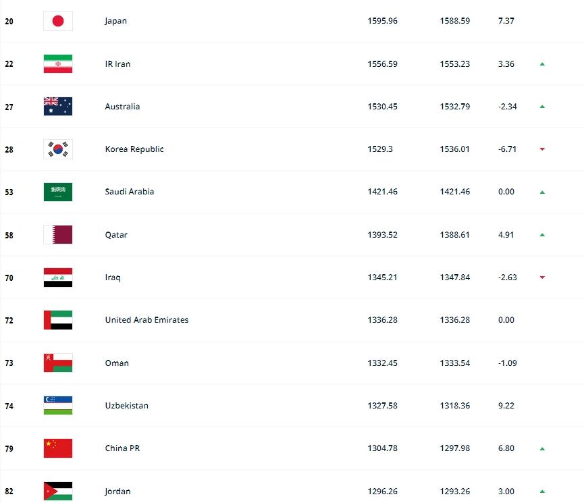This screenshot has height=503, width=584.
Task: Click the red down arrow for Korea Republic
Action: pos(542,149)
